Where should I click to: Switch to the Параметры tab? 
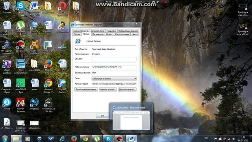(x=98, y=34)
